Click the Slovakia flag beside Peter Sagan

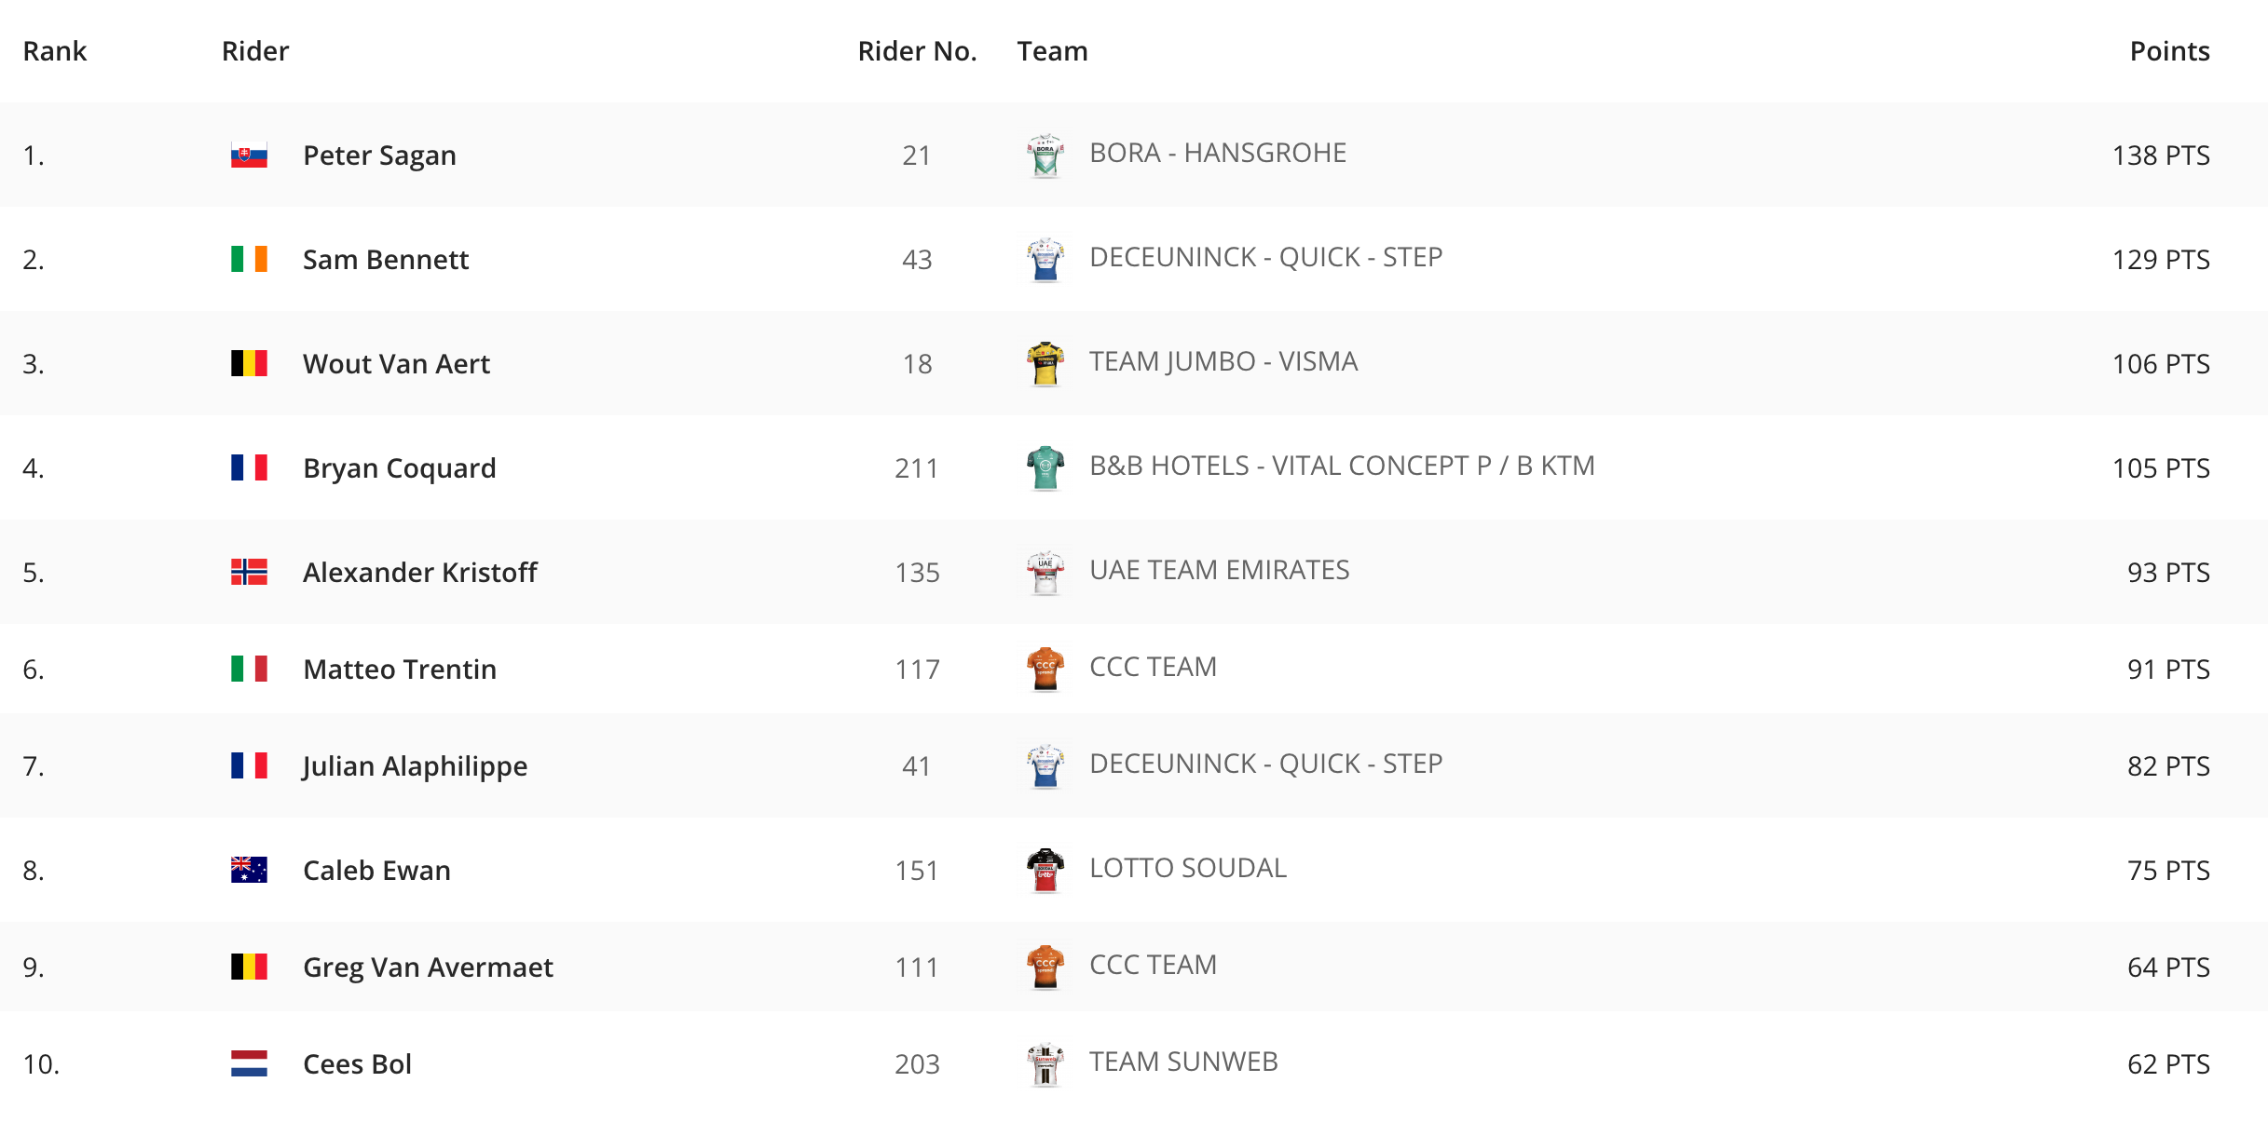[x=249, y=155]
